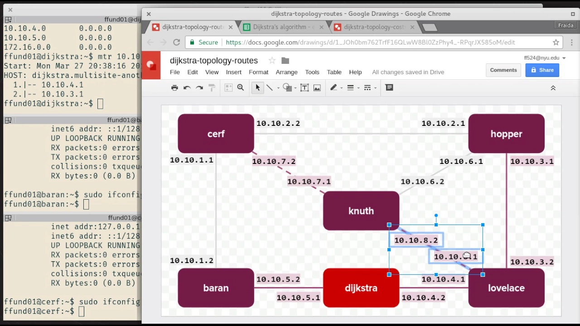Image resolution: width=580 pixels, height=326 pixels.
Task: Click the Line dash icon
Action: click(x=367, y=88)
